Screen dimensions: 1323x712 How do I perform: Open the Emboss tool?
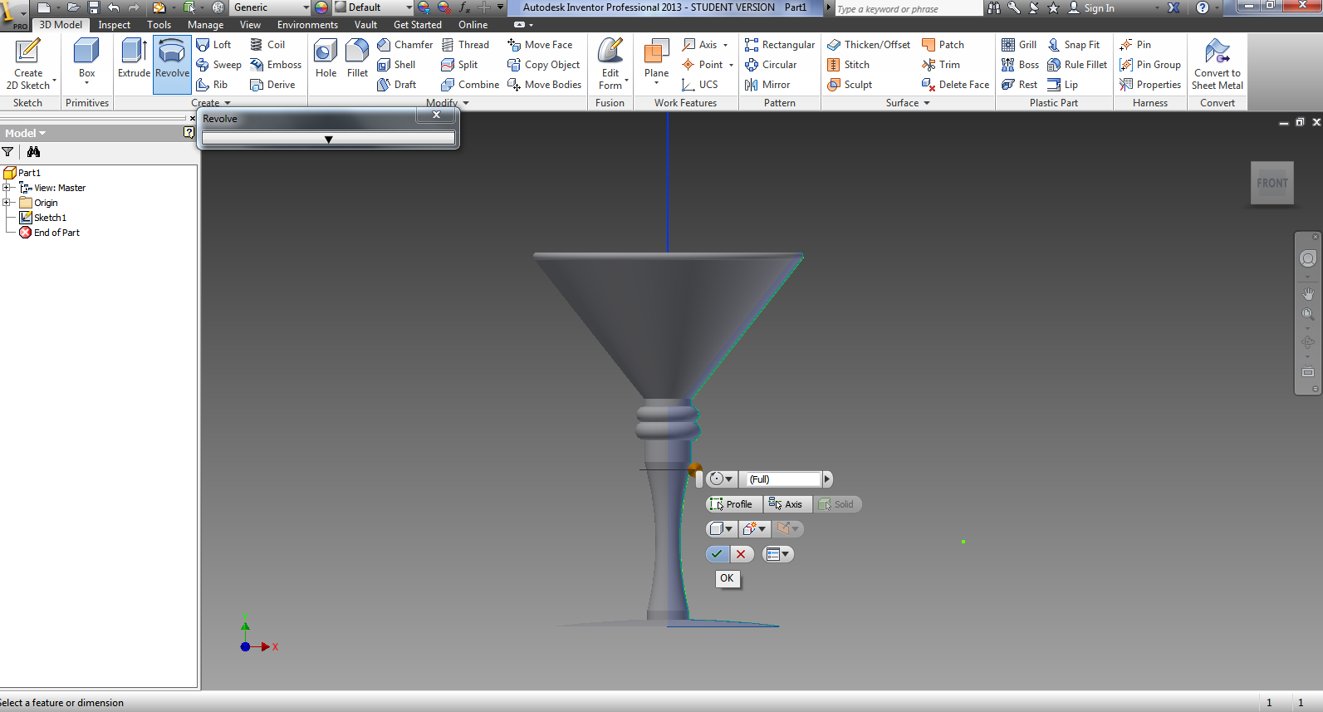276,65
